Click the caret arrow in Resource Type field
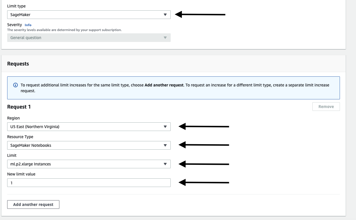 tap(165, 145)
